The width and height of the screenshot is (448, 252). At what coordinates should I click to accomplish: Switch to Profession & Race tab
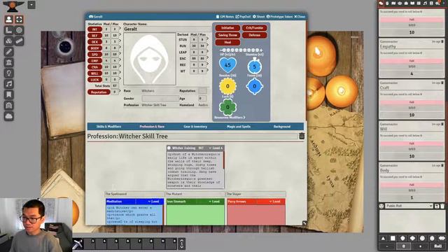(x=152, y=126)
